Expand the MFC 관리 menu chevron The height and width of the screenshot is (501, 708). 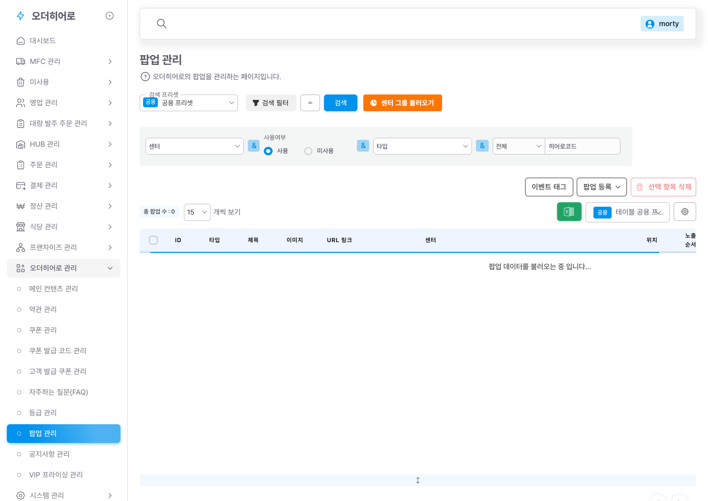pos(110,62)
